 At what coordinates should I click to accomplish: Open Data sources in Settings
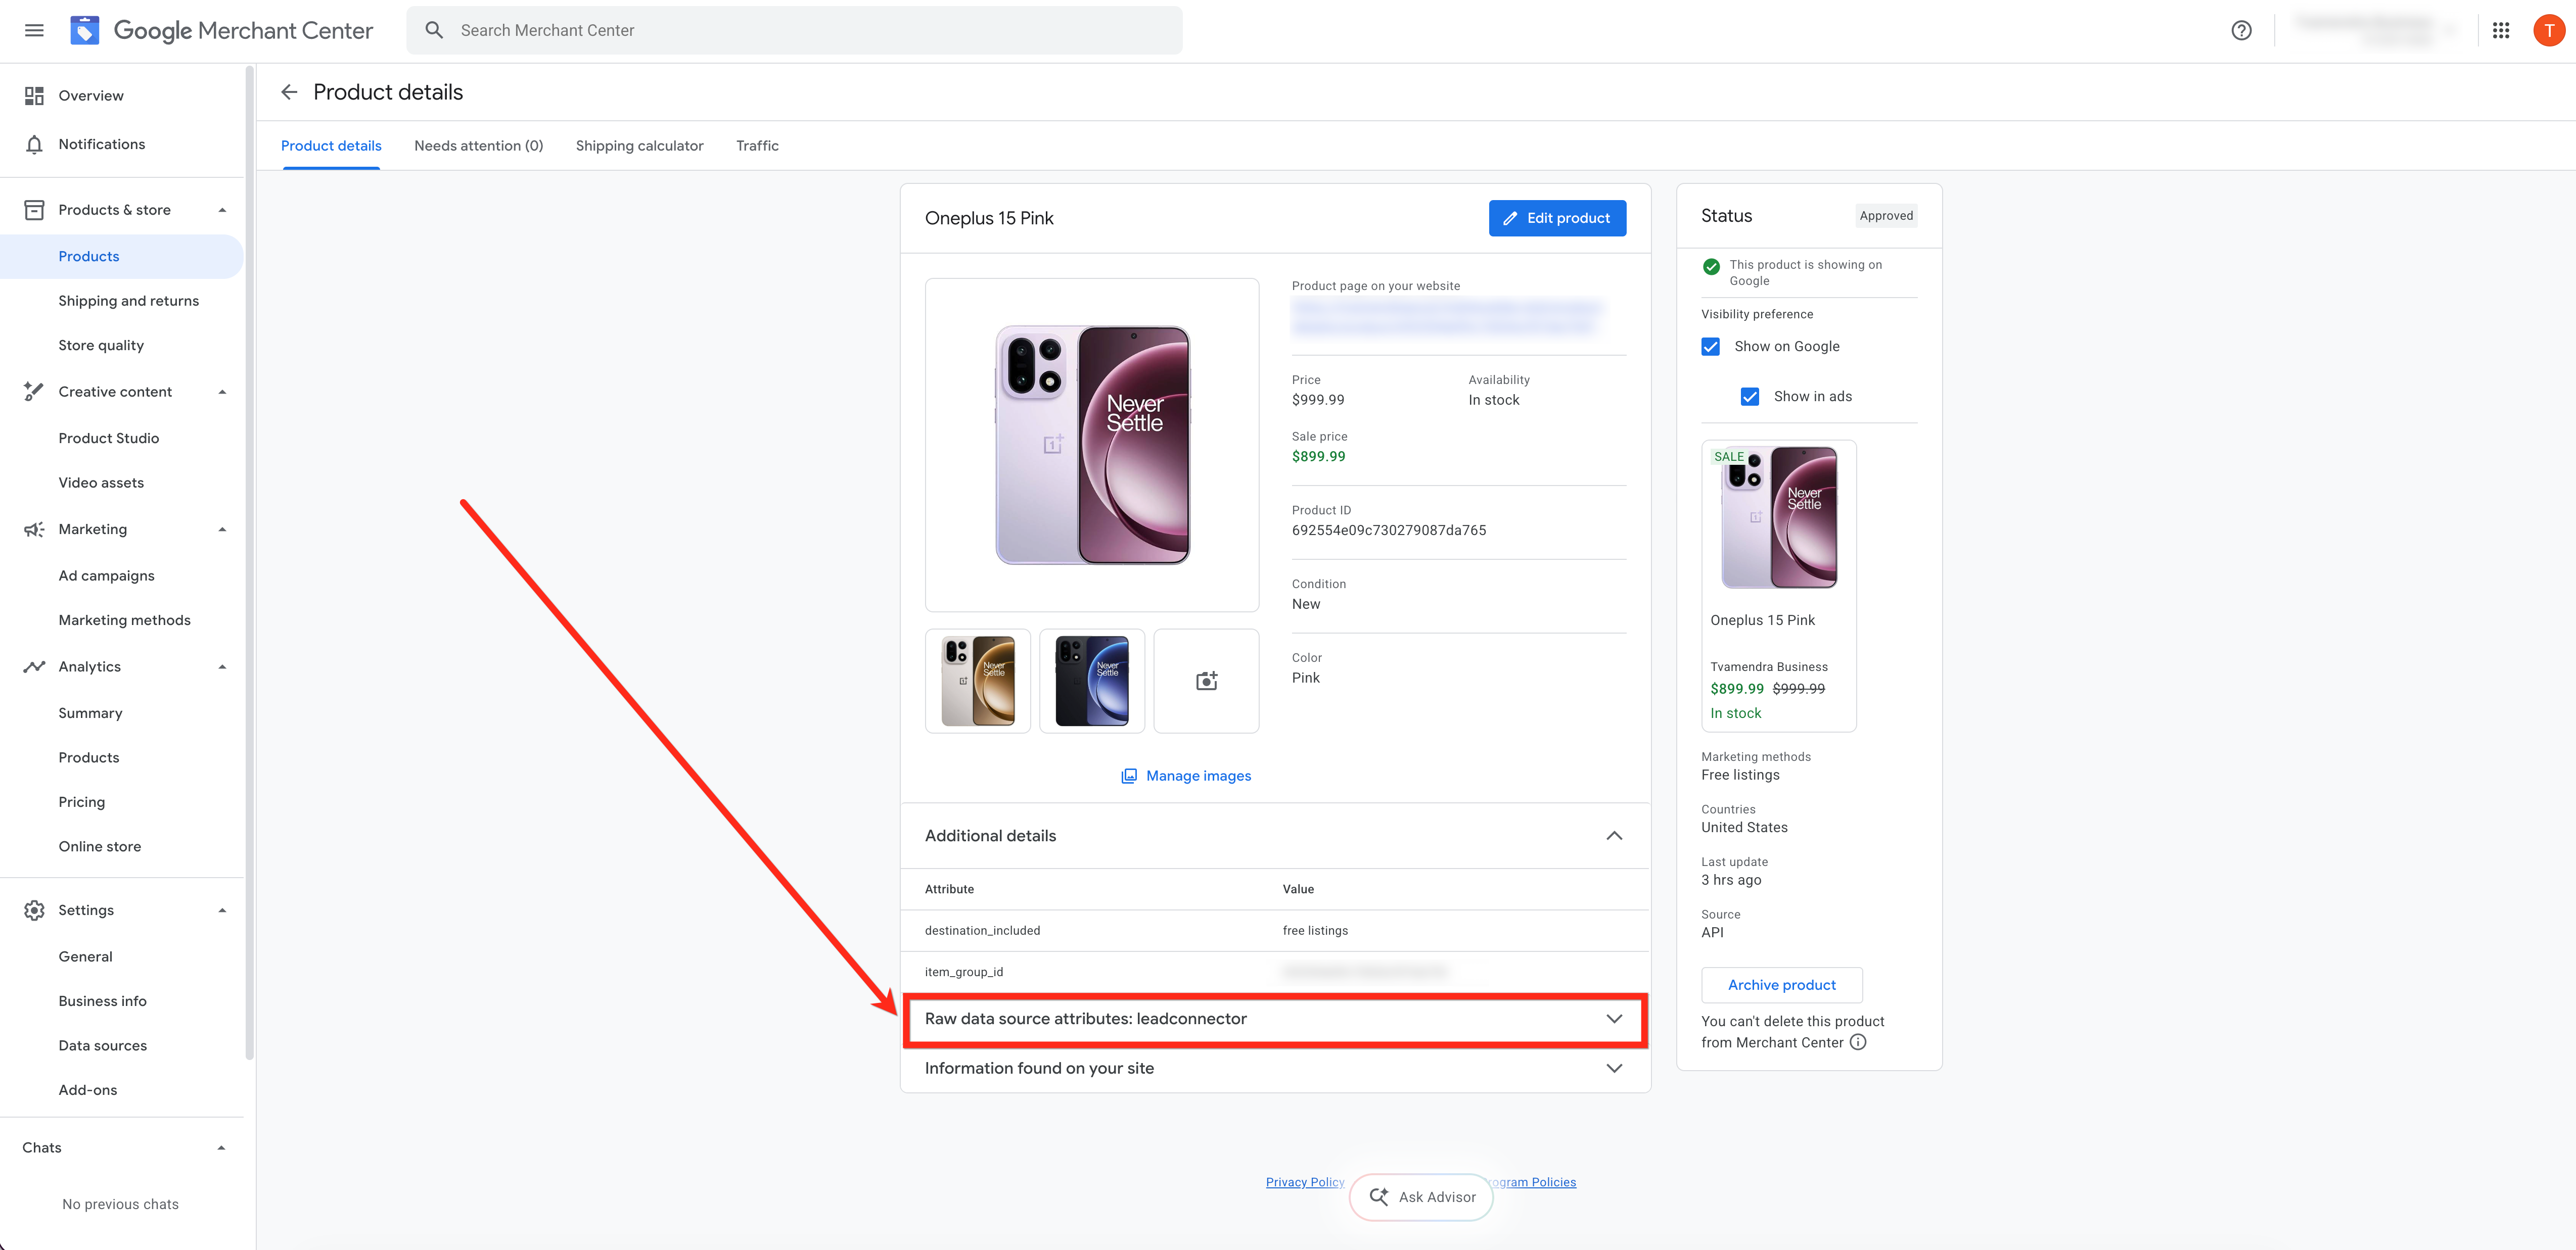pyautogui.click(x=102, y=1046)
